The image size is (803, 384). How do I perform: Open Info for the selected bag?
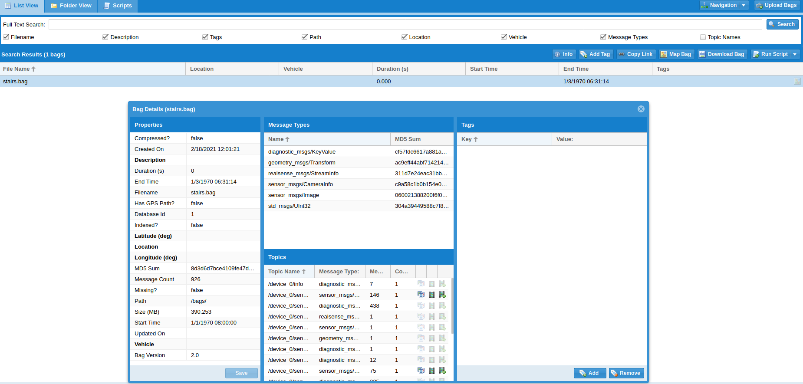pos(564,54)
